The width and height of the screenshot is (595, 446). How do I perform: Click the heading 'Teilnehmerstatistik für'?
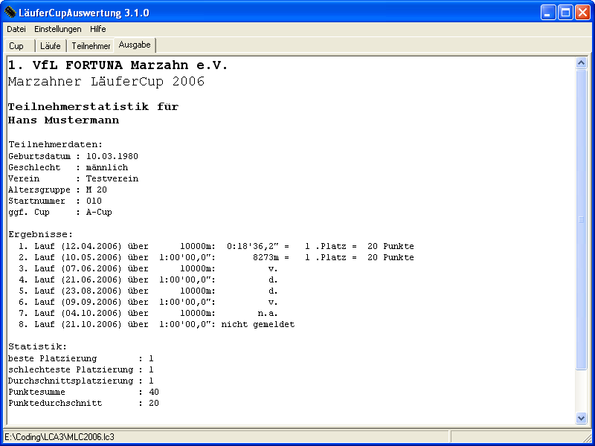[x=94, y=106]
